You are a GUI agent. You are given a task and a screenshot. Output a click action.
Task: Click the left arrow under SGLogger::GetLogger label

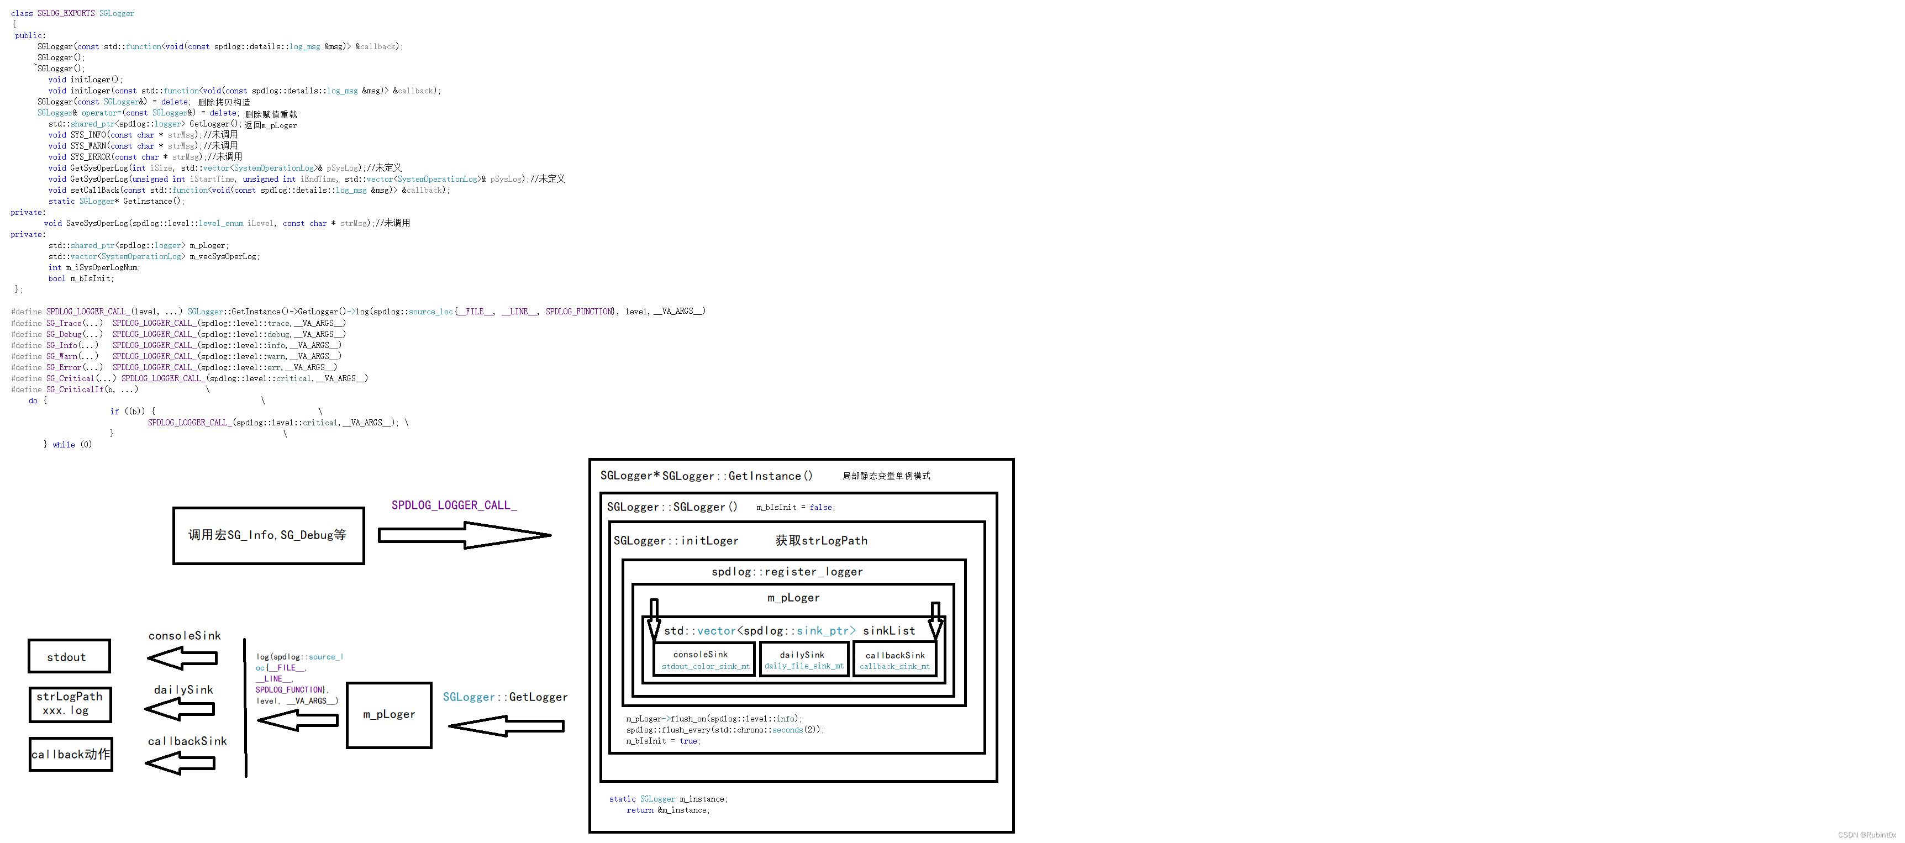pyautogui.click(x=507, y=726)
